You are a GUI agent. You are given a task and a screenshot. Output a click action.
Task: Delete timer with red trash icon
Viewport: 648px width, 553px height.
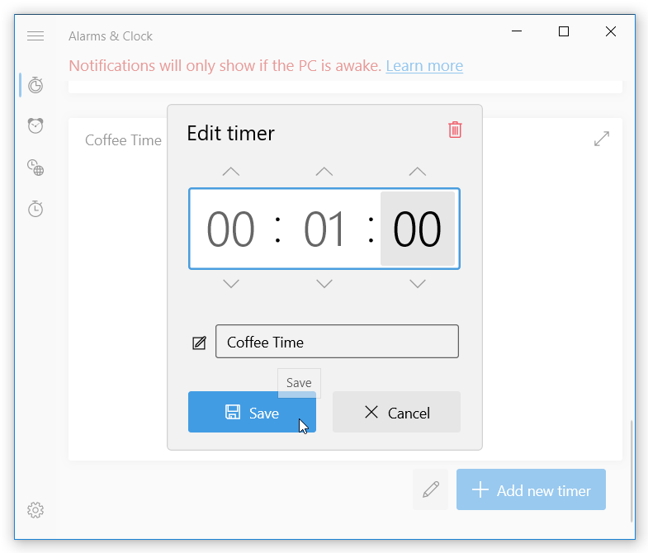(x=455, y=130)
